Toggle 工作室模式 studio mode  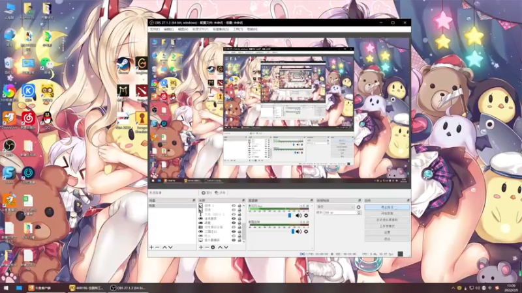pyautogui.click(x=387, y=226)
